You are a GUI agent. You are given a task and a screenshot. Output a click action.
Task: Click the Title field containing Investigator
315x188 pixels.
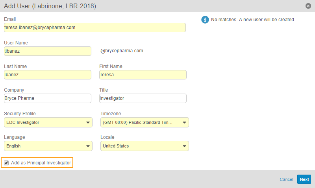pos(143,98)
